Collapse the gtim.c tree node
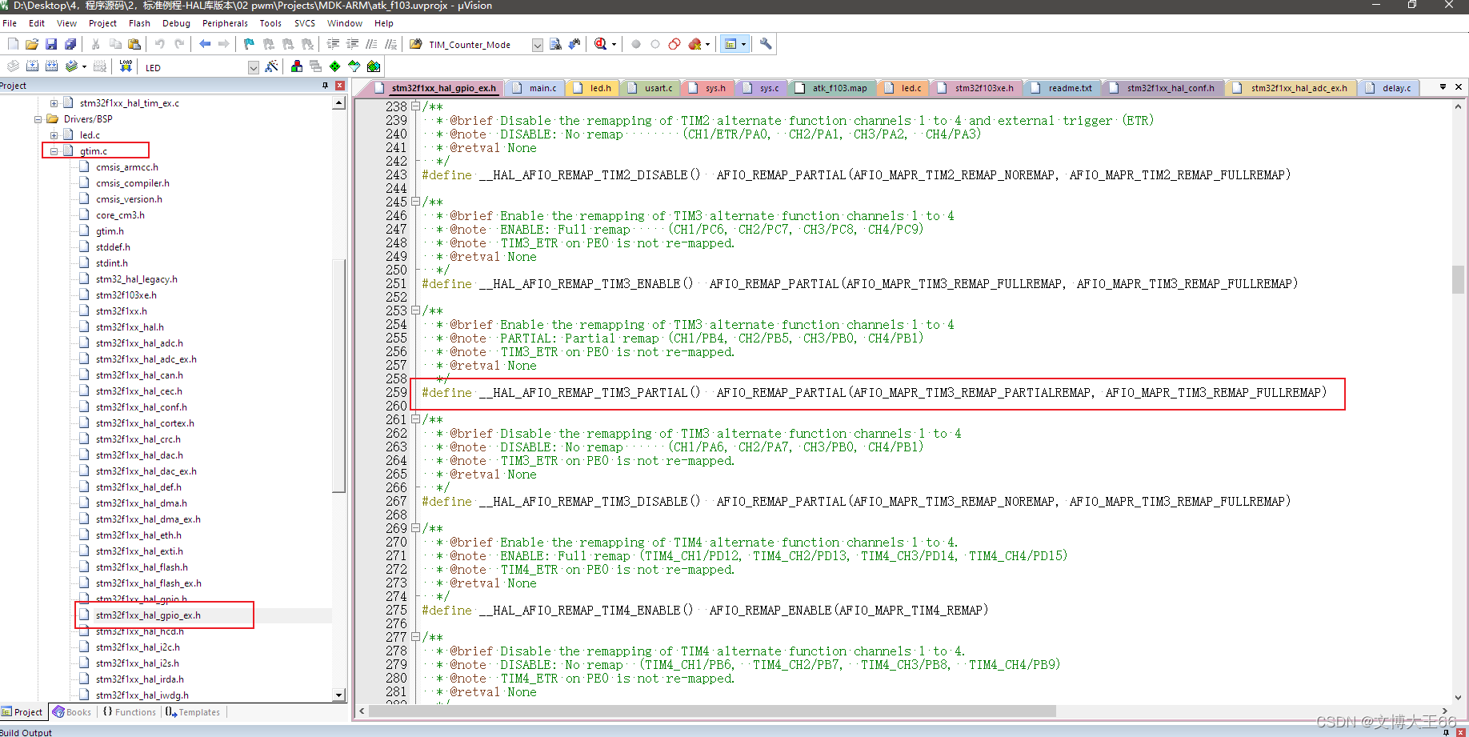Image resolution: width=1469 pixels, height=737 pixels. [54, 151]
